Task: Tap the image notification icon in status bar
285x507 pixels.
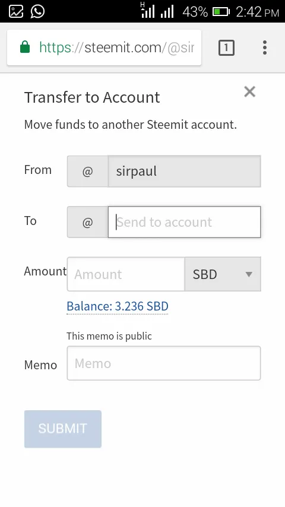Action: point(16,12)
